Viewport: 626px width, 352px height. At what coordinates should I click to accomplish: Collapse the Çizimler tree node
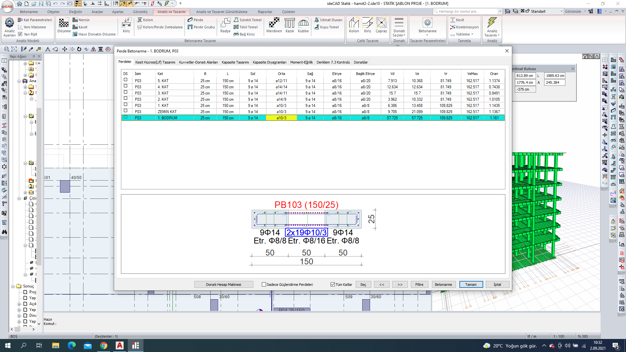pyautogui.click(x=19, y=198)
